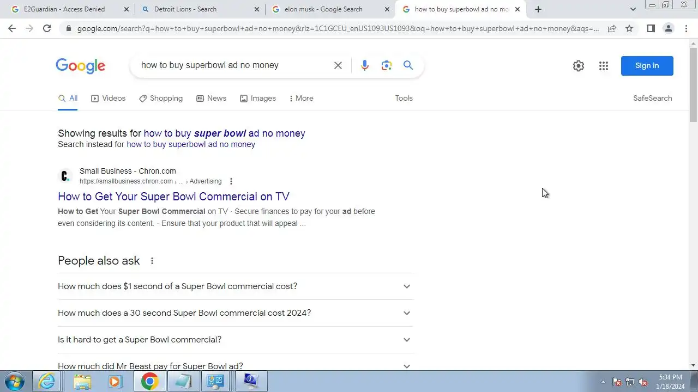Open the Chrome side panel icon
The image size is (698, 392).
point(651,28)
